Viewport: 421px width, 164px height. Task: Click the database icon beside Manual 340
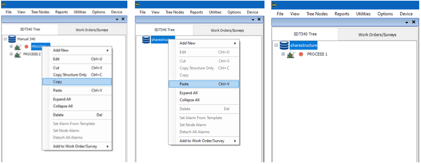(x=12, y=39)
